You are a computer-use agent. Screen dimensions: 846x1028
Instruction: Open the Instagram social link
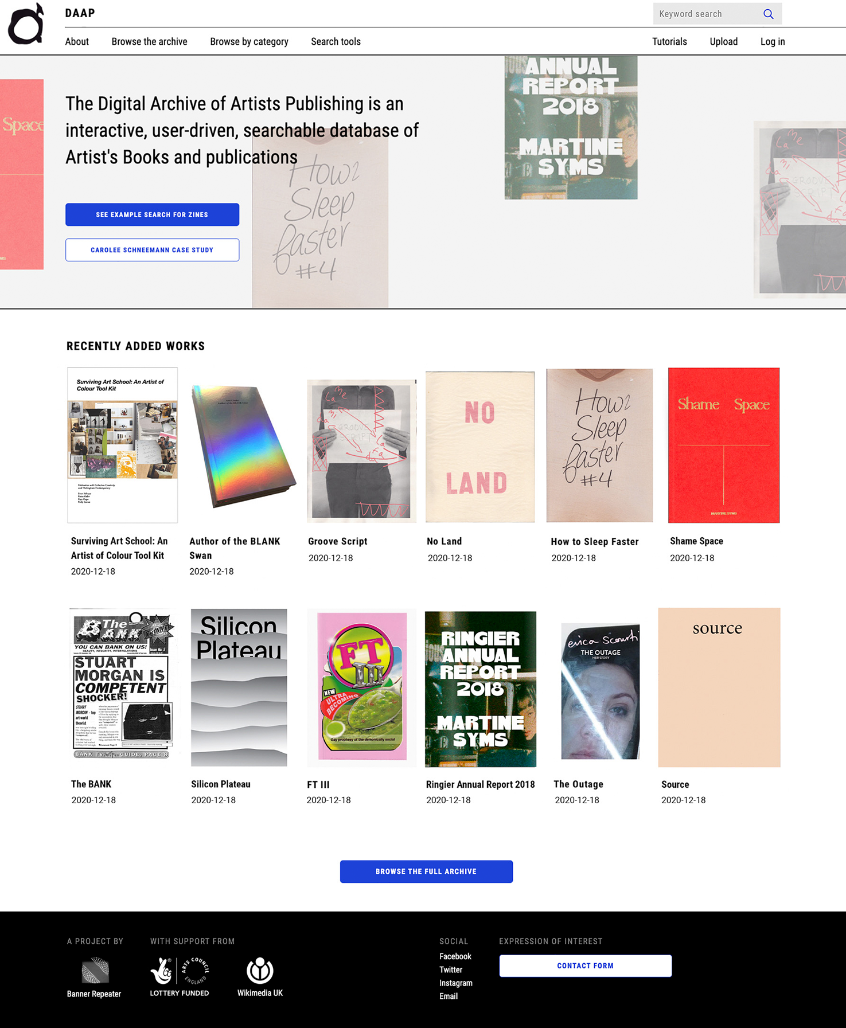coord(456,983)
